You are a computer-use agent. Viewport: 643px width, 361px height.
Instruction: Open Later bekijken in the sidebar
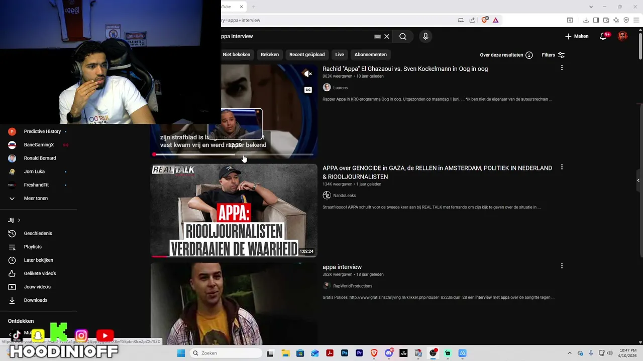[39, 260]
